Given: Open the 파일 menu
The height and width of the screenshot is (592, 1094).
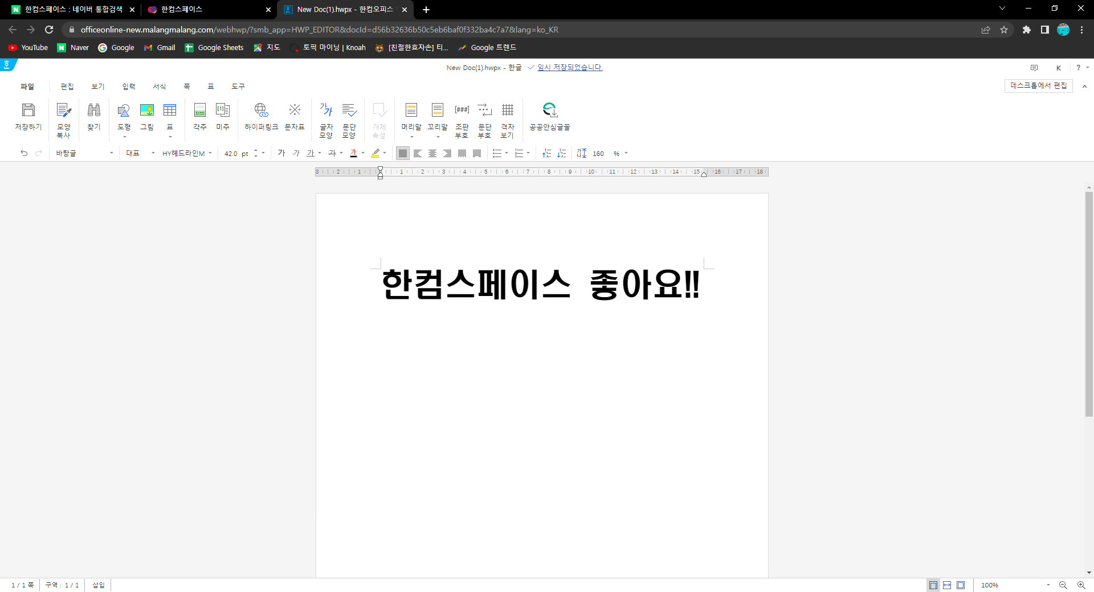Looking at the screenshot, I should (x=27, y=87).
